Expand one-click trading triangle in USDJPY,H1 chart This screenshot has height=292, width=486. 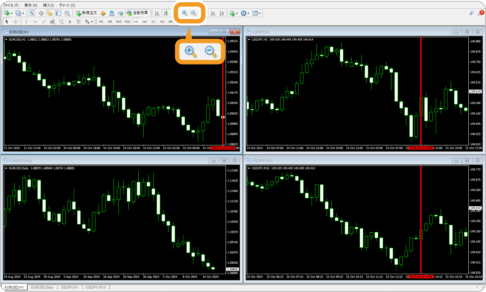pos(249,40)
